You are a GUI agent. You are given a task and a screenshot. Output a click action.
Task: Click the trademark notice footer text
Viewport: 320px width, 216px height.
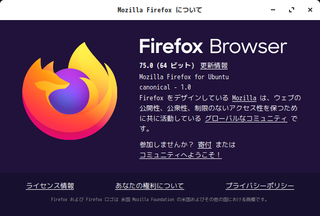pyautogui.click(x=159, y=200)
